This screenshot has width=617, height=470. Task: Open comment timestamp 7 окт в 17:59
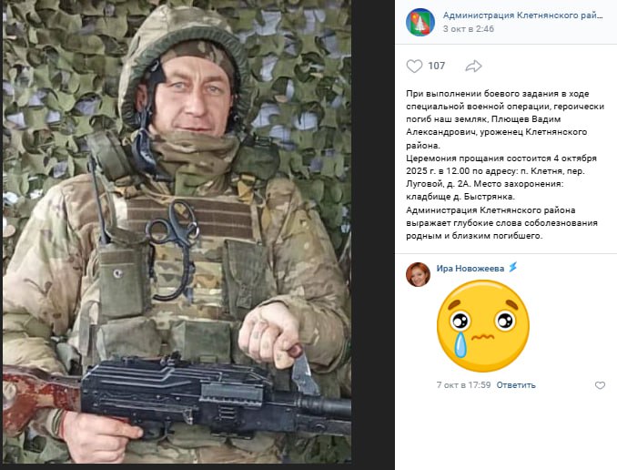pos(463,385)
